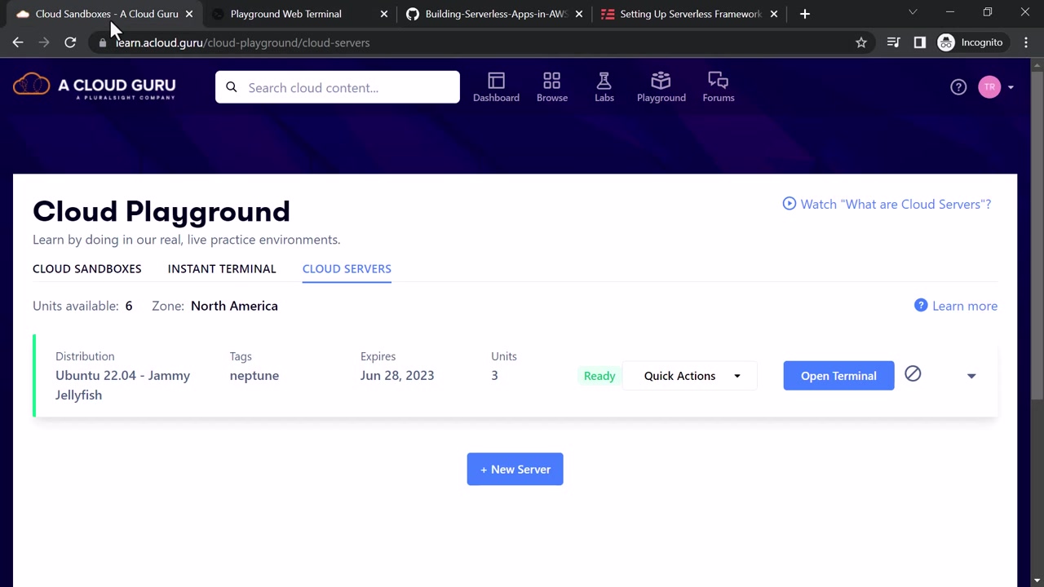This screenshot has height=587, width=1044.
Task: Click the browser back arrow
Action: [x=18, y=42]
